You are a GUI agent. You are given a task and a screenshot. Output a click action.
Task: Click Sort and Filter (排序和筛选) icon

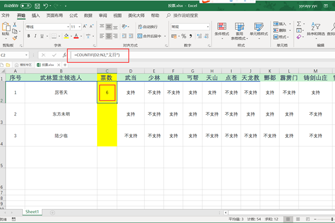point(315,29)
